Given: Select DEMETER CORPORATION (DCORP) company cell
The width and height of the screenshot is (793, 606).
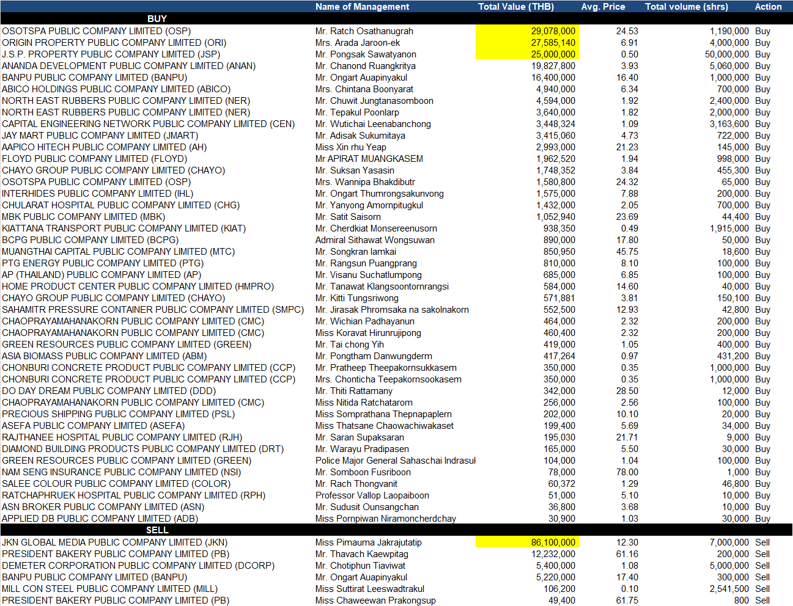Looking at the screenshot, I should [138, 566].
